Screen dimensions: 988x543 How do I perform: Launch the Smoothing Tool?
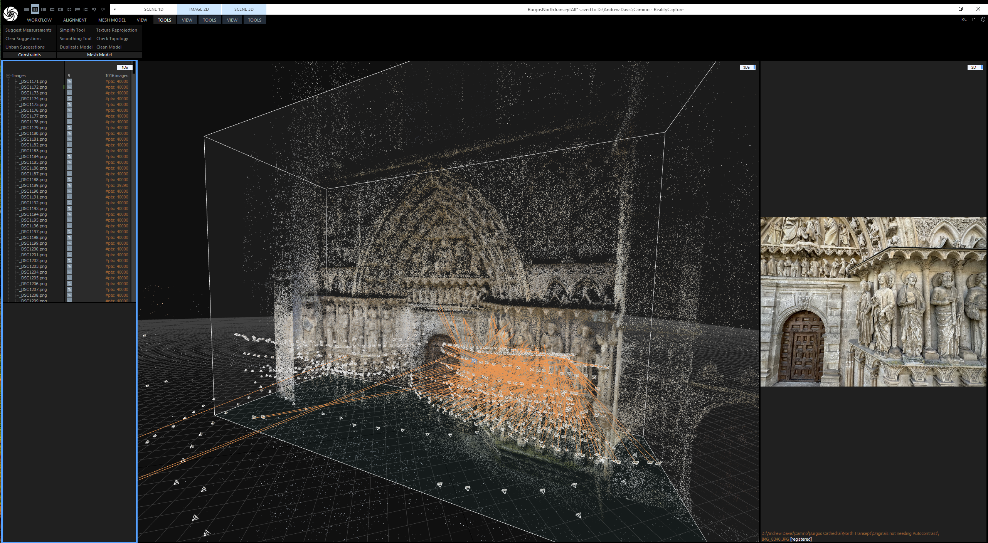pos(76,39)
